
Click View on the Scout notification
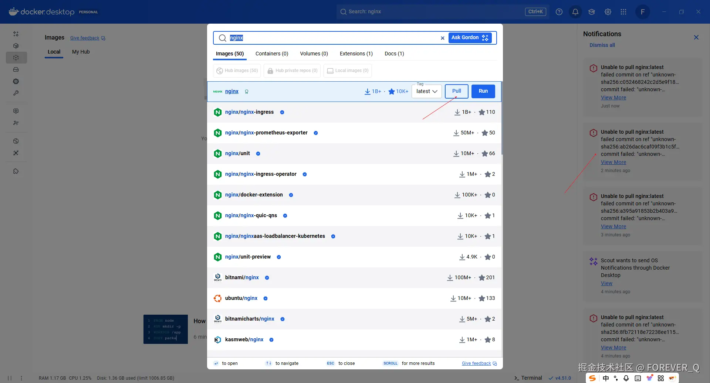[x=606, y=284]
